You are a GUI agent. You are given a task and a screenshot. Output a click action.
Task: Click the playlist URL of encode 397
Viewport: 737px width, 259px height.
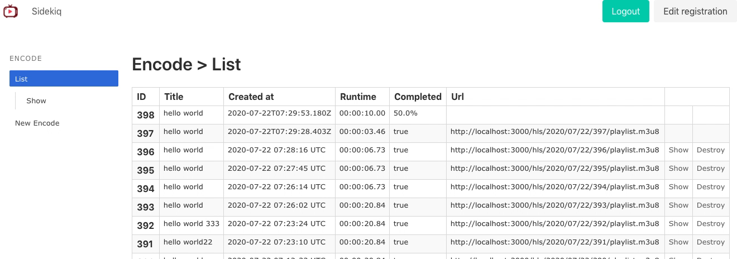point(554,132)
